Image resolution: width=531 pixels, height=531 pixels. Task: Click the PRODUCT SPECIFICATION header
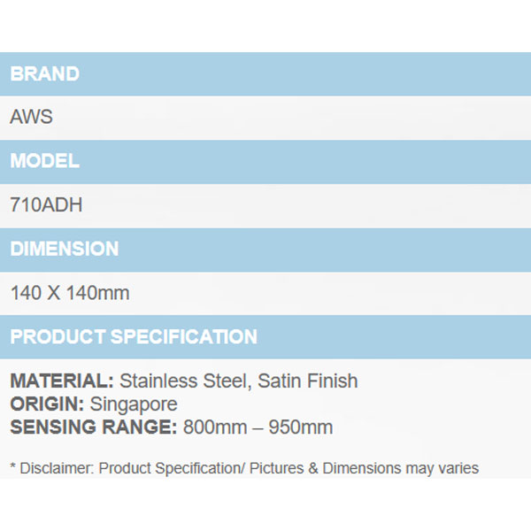pos(134,337)
